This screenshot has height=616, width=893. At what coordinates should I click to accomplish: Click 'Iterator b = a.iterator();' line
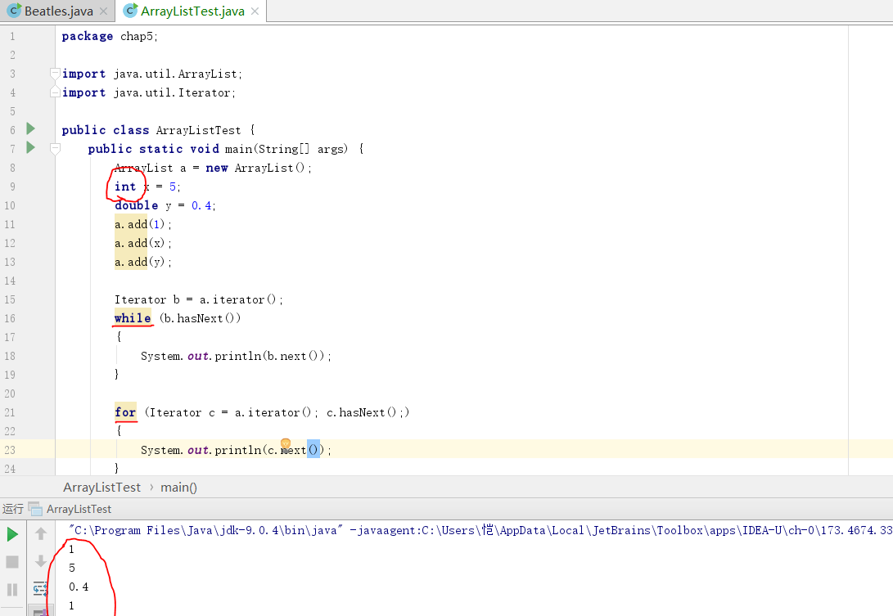coord(199,299)
